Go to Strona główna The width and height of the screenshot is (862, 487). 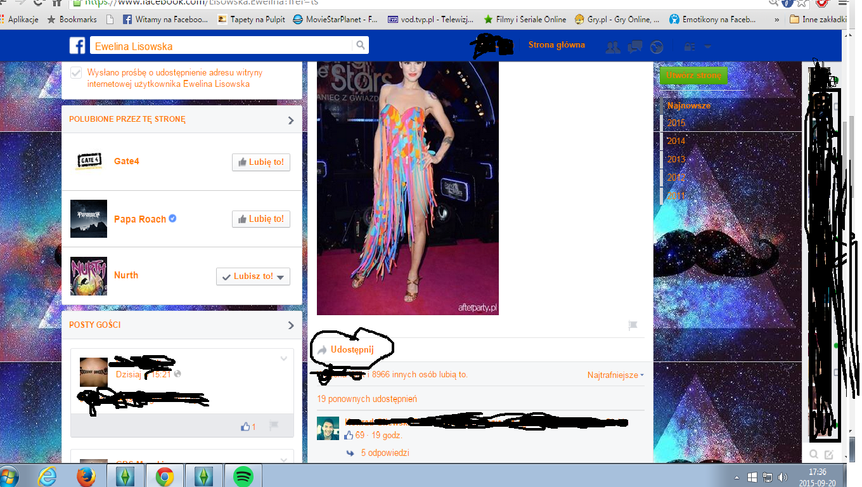(556, 45)
